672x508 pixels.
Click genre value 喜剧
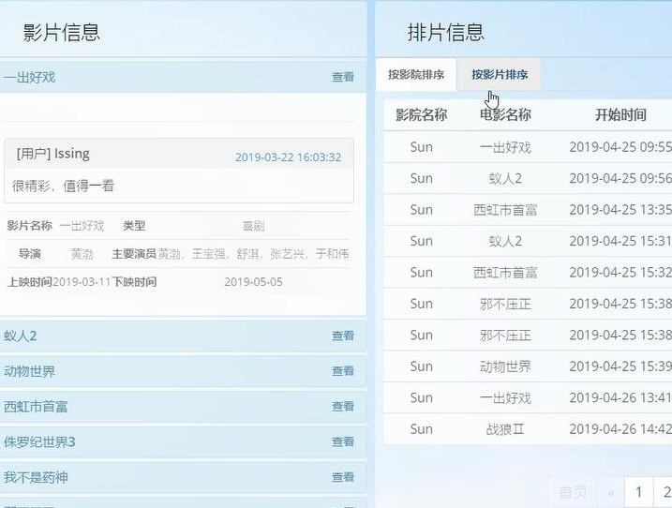click(x=253, y=226)
